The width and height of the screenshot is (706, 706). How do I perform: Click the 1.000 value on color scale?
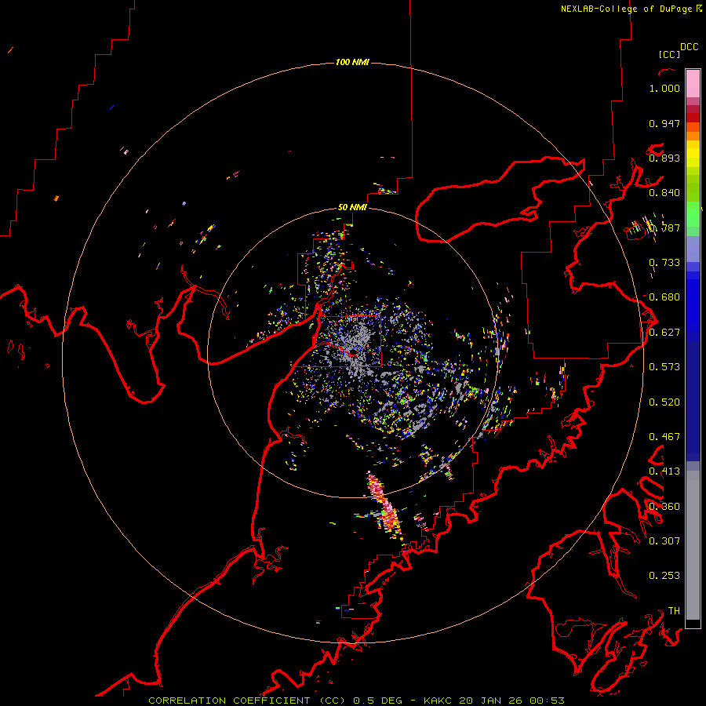tap(664, 88)
